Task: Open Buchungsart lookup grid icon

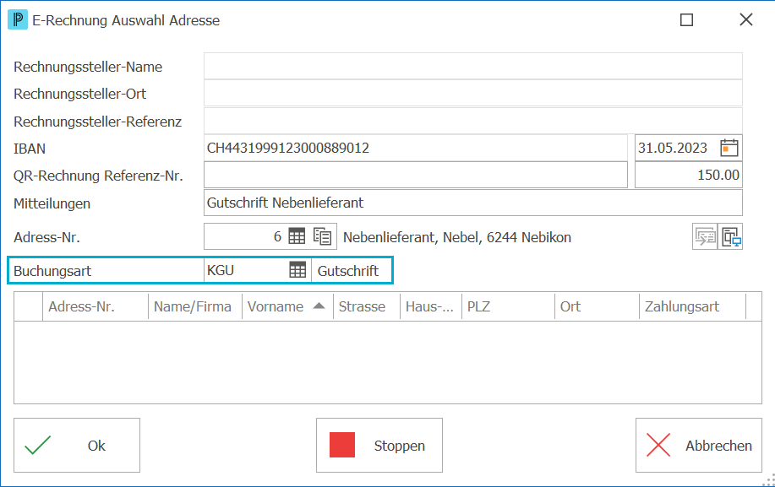Action: click(x=297, y=270)
